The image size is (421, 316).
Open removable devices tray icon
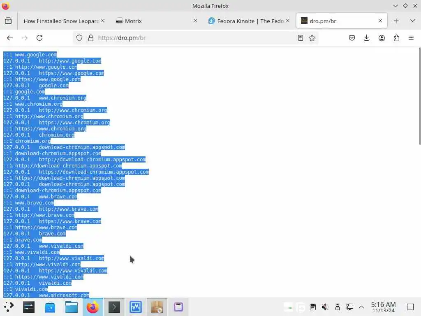(338, 307)
